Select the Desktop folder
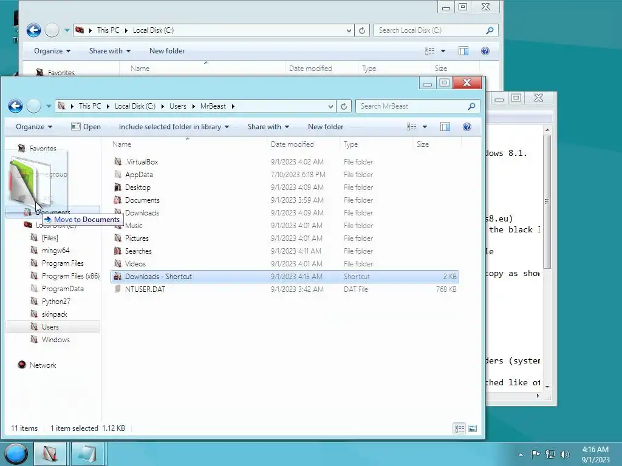Image resolution: width=622 pixels, height=466 pixels. tap(138, 187)
